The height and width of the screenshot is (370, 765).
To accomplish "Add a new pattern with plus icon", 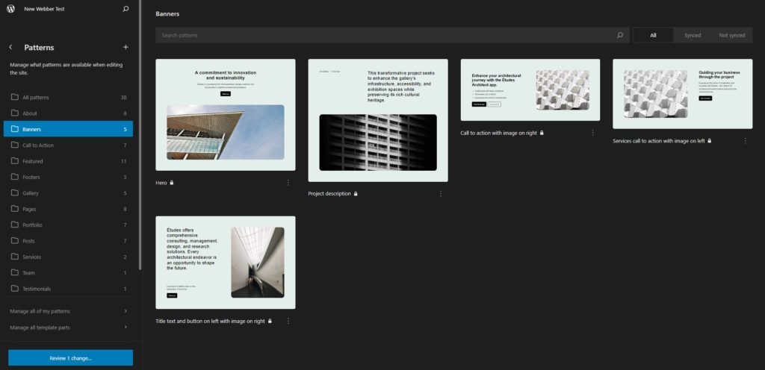I will (x=126, y=48).
